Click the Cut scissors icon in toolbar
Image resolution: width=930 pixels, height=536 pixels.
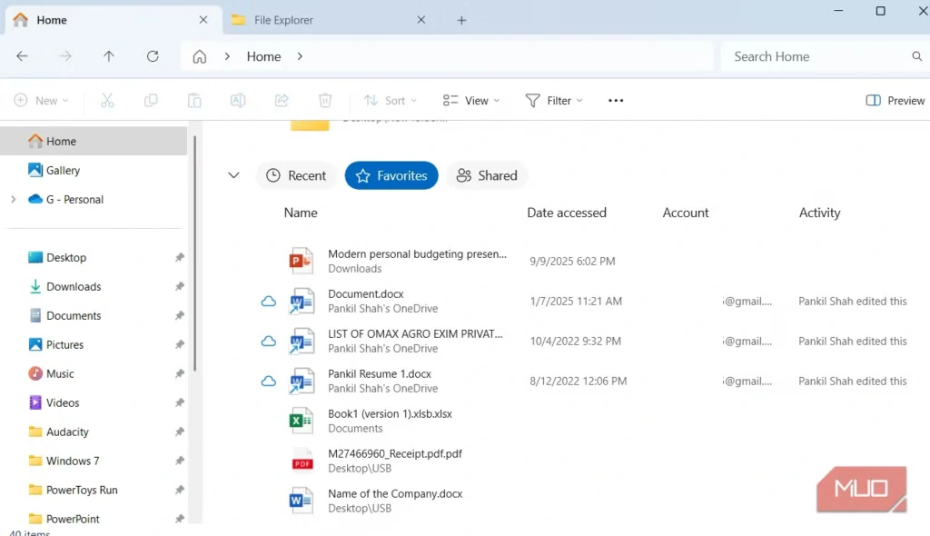(x=107, y=101)
